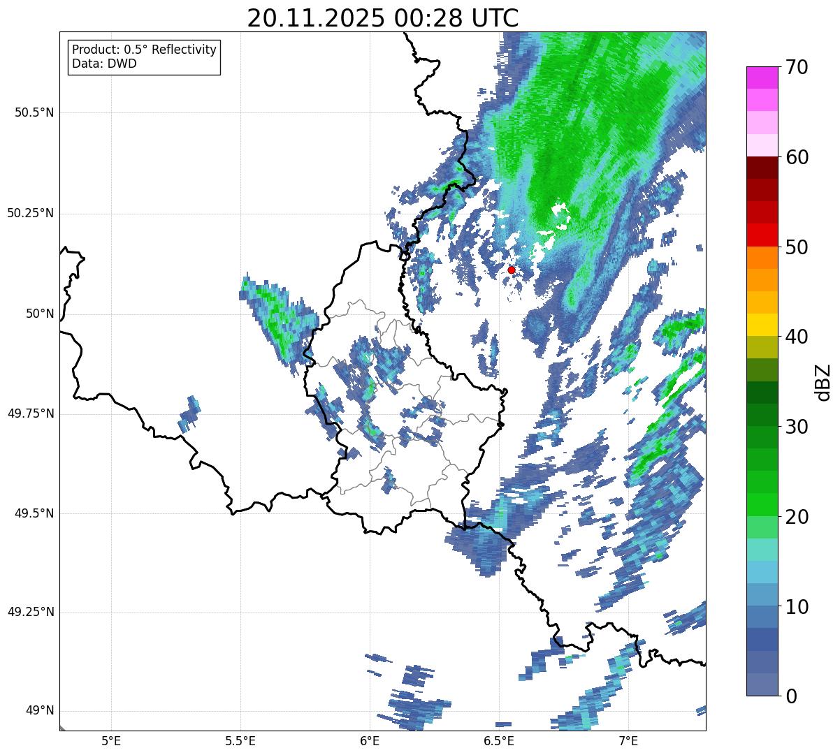Pick the bright yellow colorbar swatch above 40
Screen dimensions: 840x755
pos(762,325)
